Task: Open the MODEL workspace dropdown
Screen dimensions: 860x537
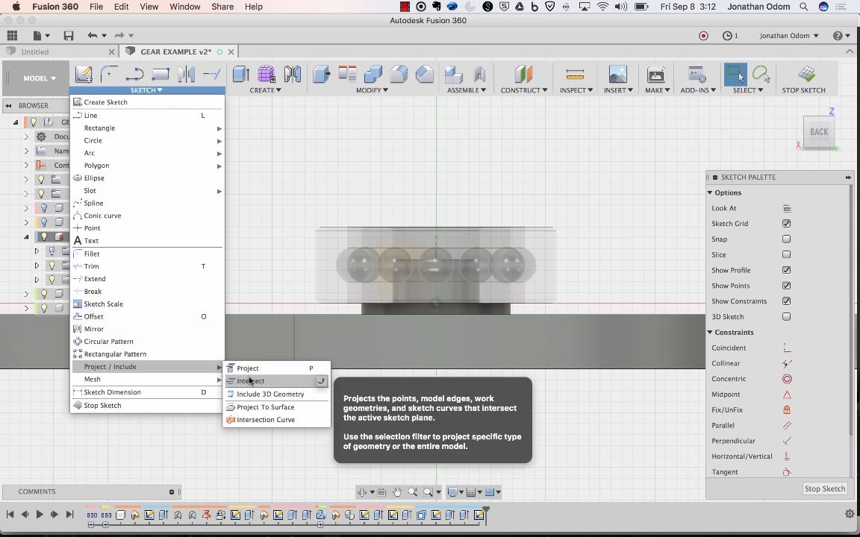Action: point(39,78)
